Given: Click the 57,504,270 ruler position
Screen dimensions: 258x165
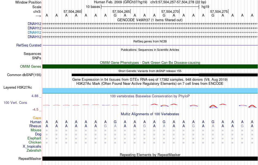Looking at the screenshot, I should tap(170, 11).
